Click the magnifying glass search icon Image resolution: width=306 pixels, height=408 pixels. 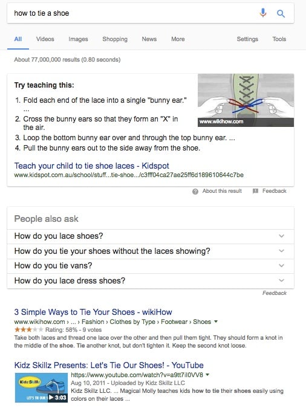pos(281,13)
